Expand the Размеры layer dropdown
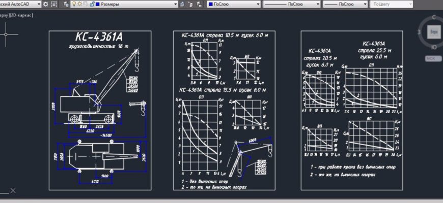This screenshot has height=203, width=443. coord(175,4)
